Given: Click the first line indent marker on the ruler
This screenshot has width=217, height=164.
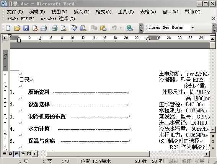Looking at the screenshot, I should click(x=10, y=36).
